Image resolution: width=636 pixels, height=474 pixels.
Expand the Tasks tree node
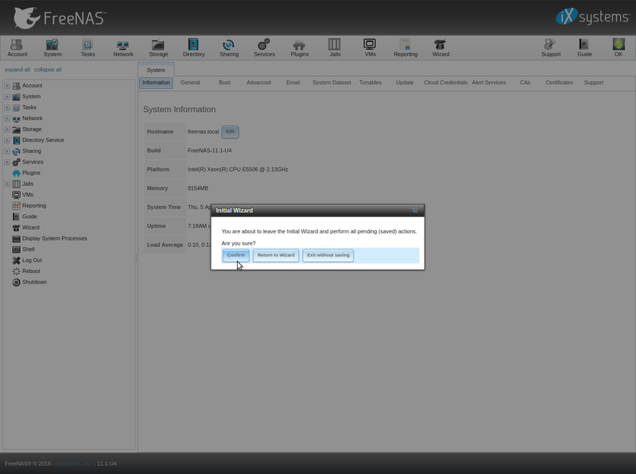[7, 107]
